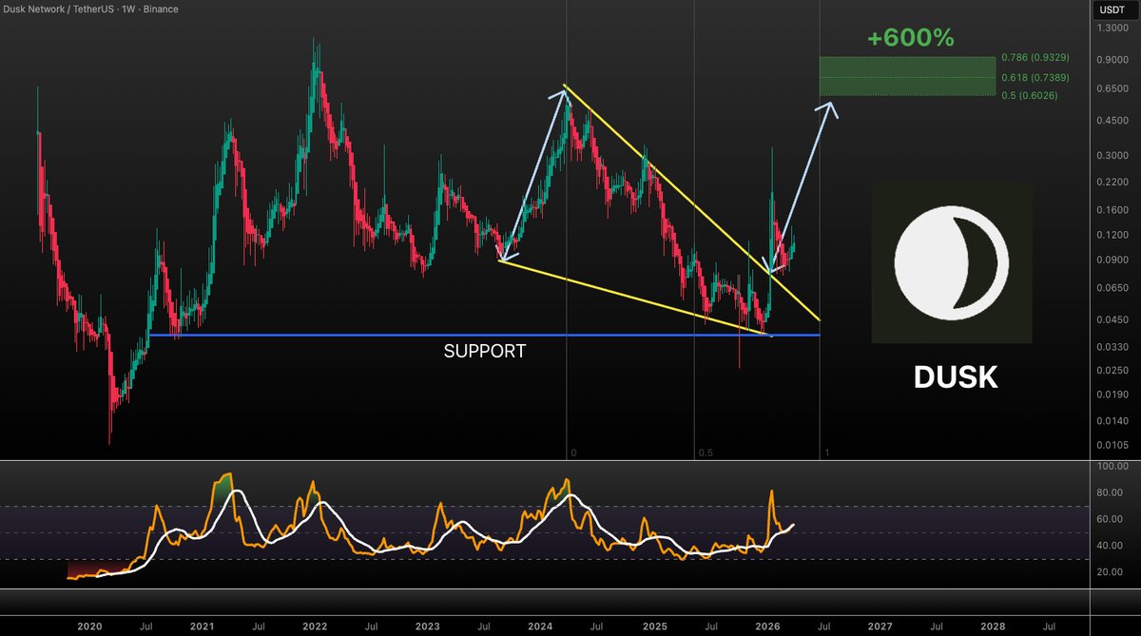Screen dimensions: 1141x636
Task: Click the 2024 time axis label
Action: pyautogui.click(x=541, y=626)
